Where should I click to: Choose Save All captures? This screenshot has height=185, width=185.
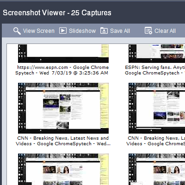point(115,31)
